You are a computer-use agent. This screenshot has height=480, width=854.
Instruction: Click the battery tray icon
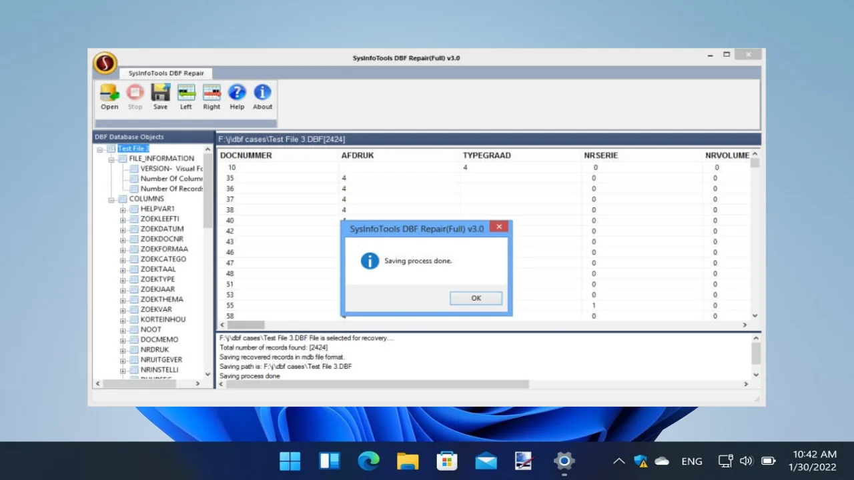(x=769, y=461)
